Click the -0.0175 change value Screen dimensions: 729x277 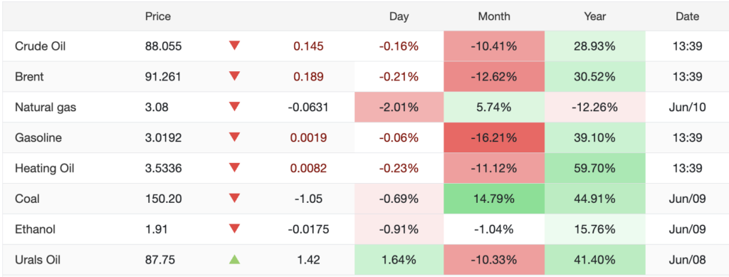coord(308,229)
